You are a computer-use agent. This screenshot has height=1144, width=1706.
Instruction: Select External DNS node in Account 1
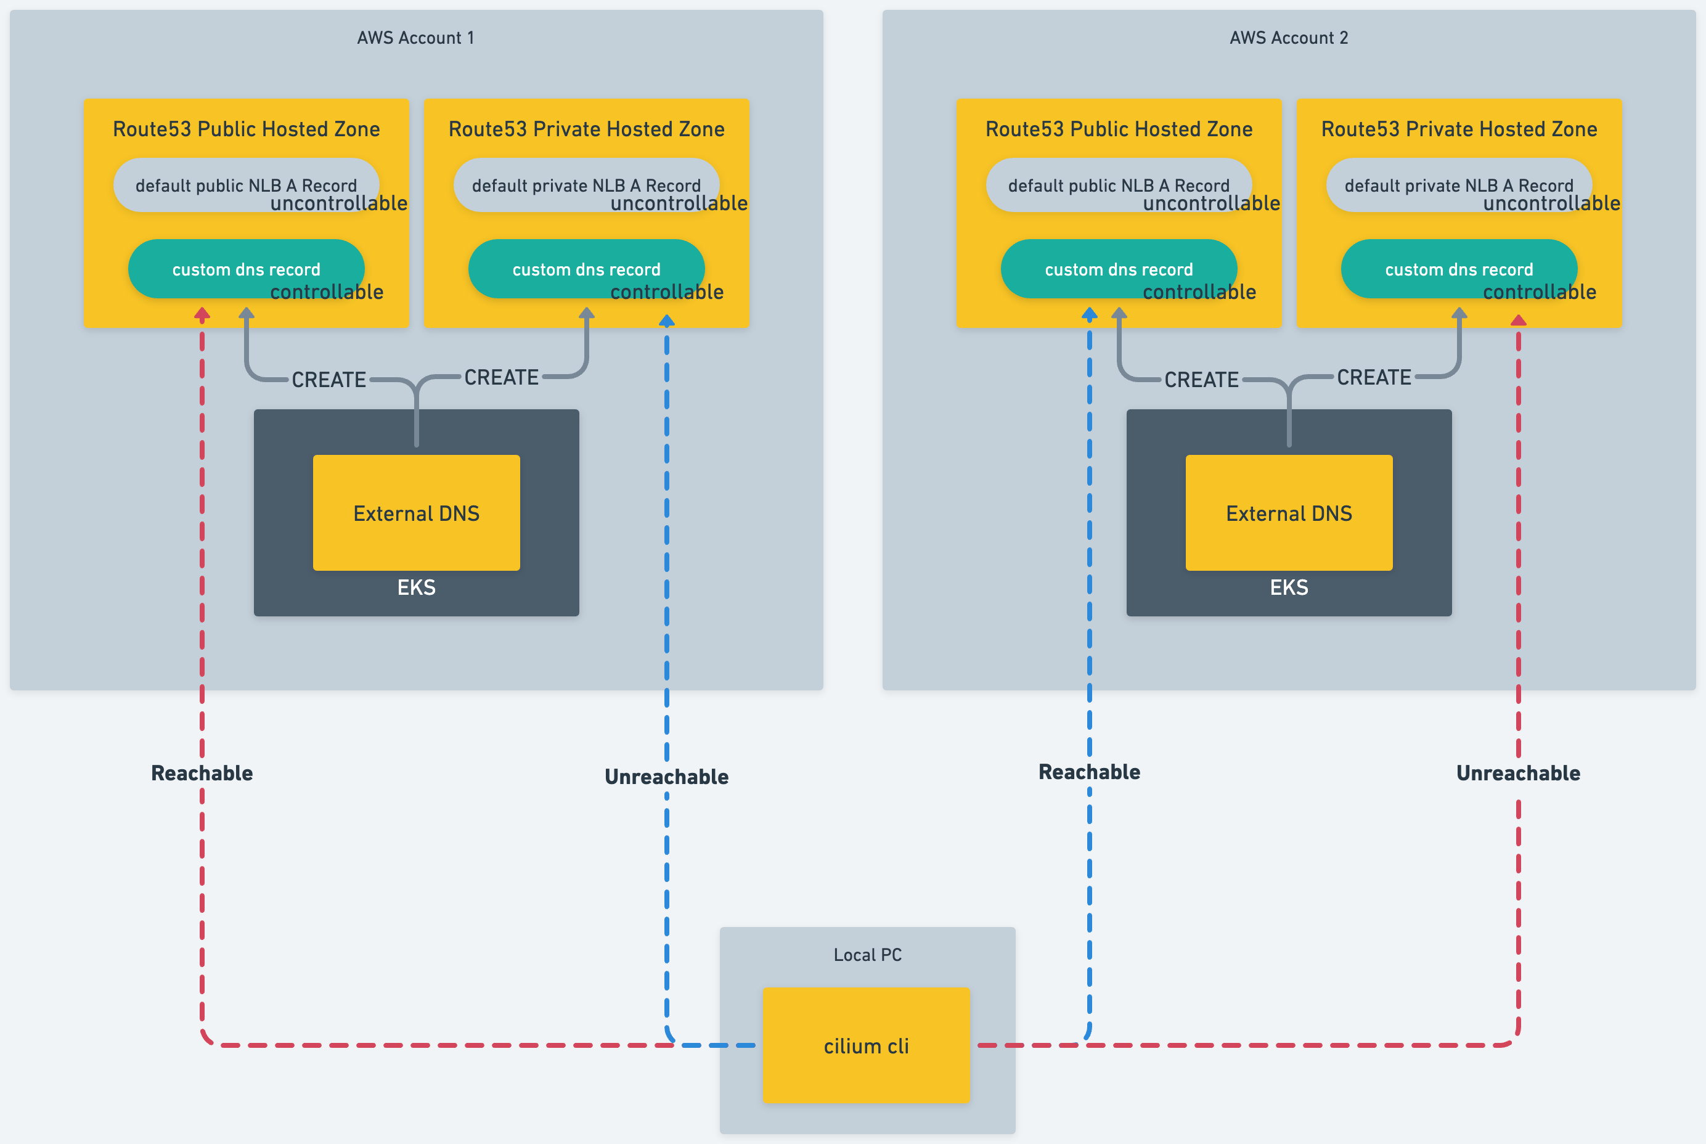(416, 513)
